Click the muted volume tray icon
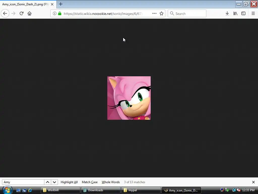Screen dimensions: 258x194 pyautogui.click(x=239, y=190)
